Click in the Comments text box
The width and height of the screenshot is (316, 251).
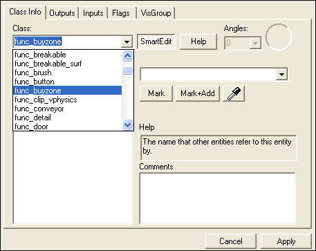(x=217, y=198)
